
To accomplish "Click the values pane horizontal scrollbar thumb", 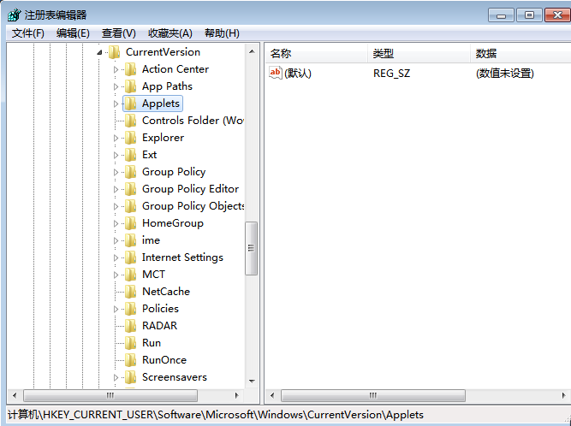I will pyautogui.click(x=373, y=395).
